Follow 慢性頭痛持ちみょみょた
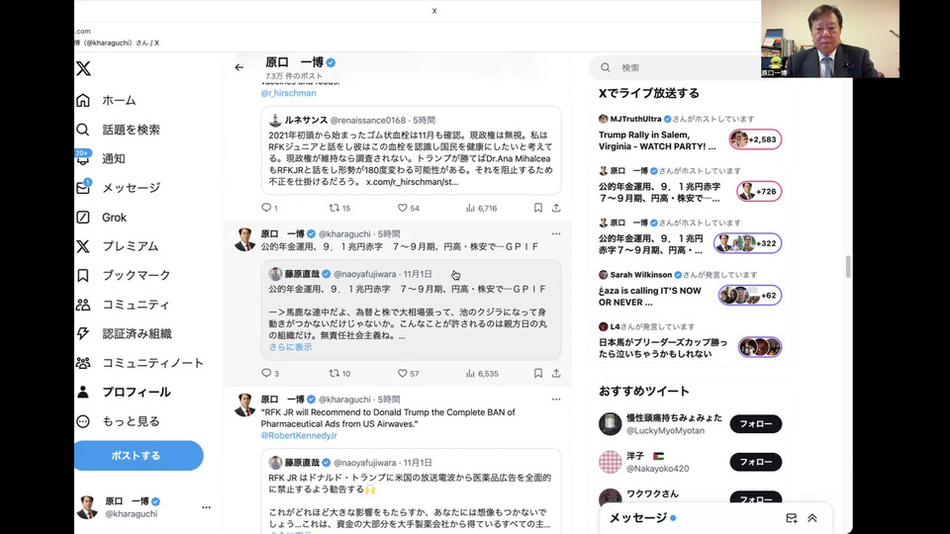Viewport: 950px width, 534px height. (755, 424)
